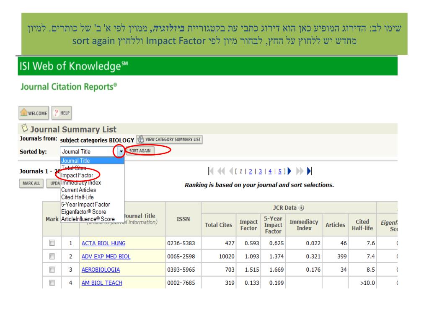Go to results page 4
429x322 pixels.
[x=270, y=171]
